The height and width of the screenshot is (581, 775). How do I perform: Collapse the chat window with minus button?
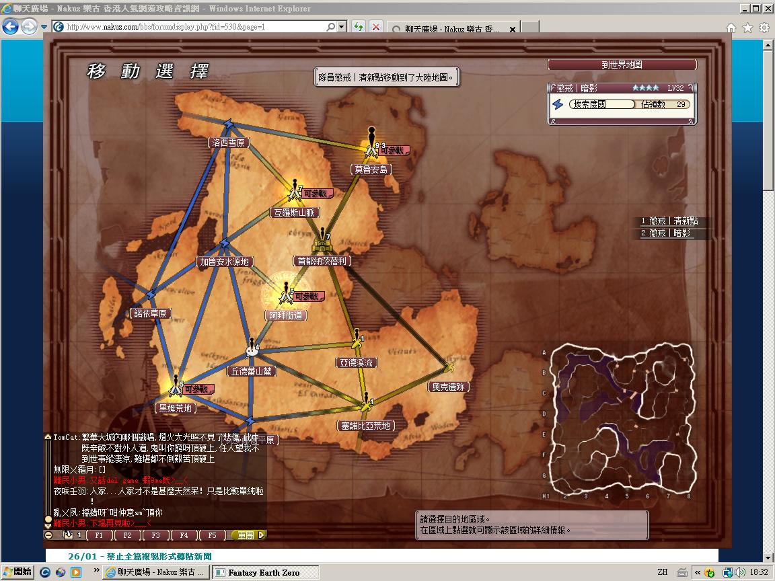tap(48, 535)
